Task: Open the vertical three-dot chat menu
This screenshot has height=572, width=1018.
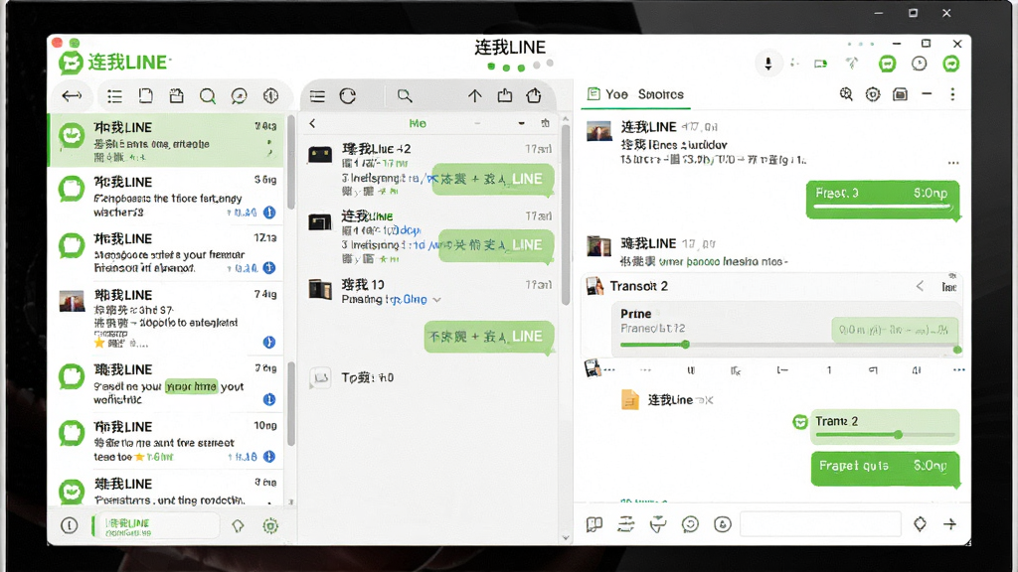Action: 952,94
